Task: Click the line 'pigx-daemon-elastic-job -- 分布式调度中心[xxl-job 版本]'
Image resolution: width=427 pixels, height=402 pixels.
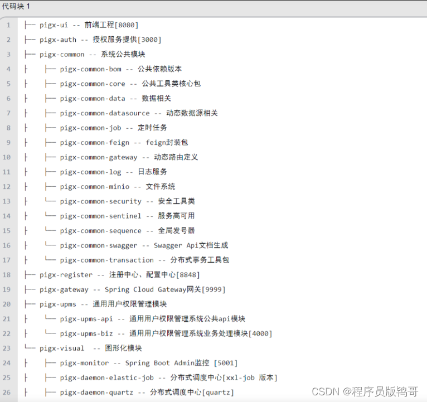Action: [x=168, y=378]
